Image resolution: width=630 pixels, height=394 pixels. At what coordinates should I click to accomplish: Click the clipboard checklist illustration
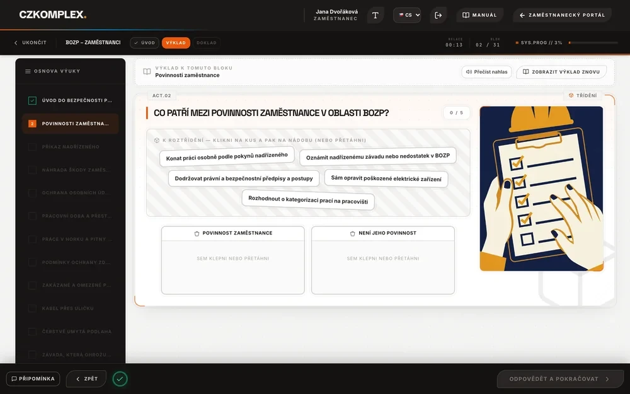pyautogui.click(x=541, y=188)
